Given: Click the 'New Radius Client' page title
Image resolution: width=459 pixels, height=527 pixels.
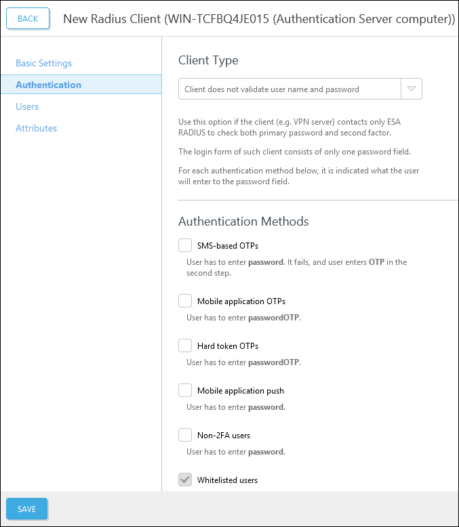Looking at the screenshot, I should click(x=258, y=18).
